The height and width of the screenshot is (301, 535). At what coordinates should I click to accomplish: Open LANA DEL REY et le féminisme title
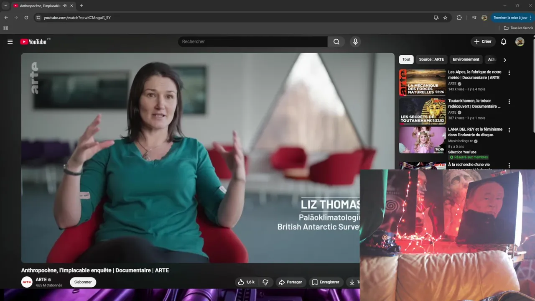[475, 132]
